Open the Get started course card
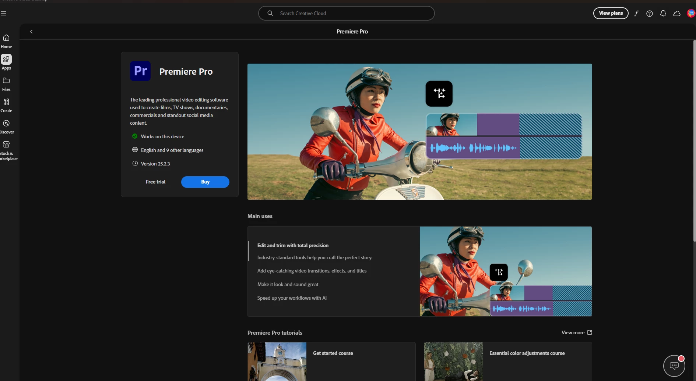 coord(331,362)
